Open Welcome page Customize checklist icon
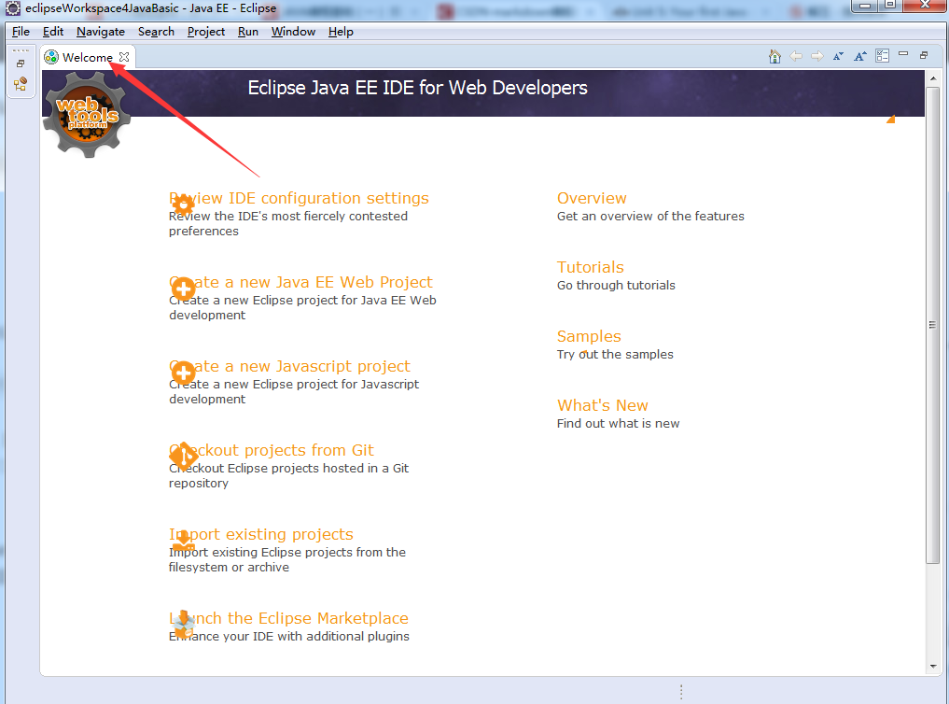 (x=883, y=56)
